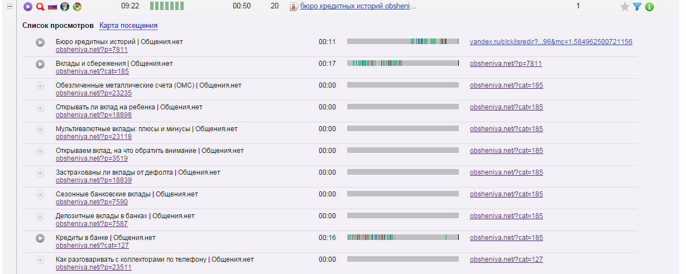The width and height of the screenshot is (686, 274).
Task: Click the Chrome browser icon
Action: (x=77, y=7)
